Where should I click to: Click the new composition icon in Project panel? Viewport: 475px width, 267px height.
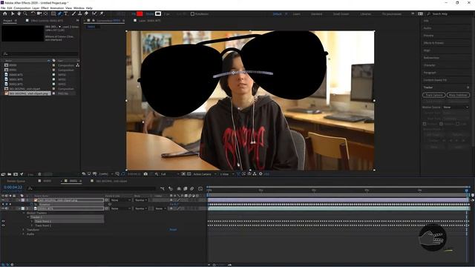(16, 174)
